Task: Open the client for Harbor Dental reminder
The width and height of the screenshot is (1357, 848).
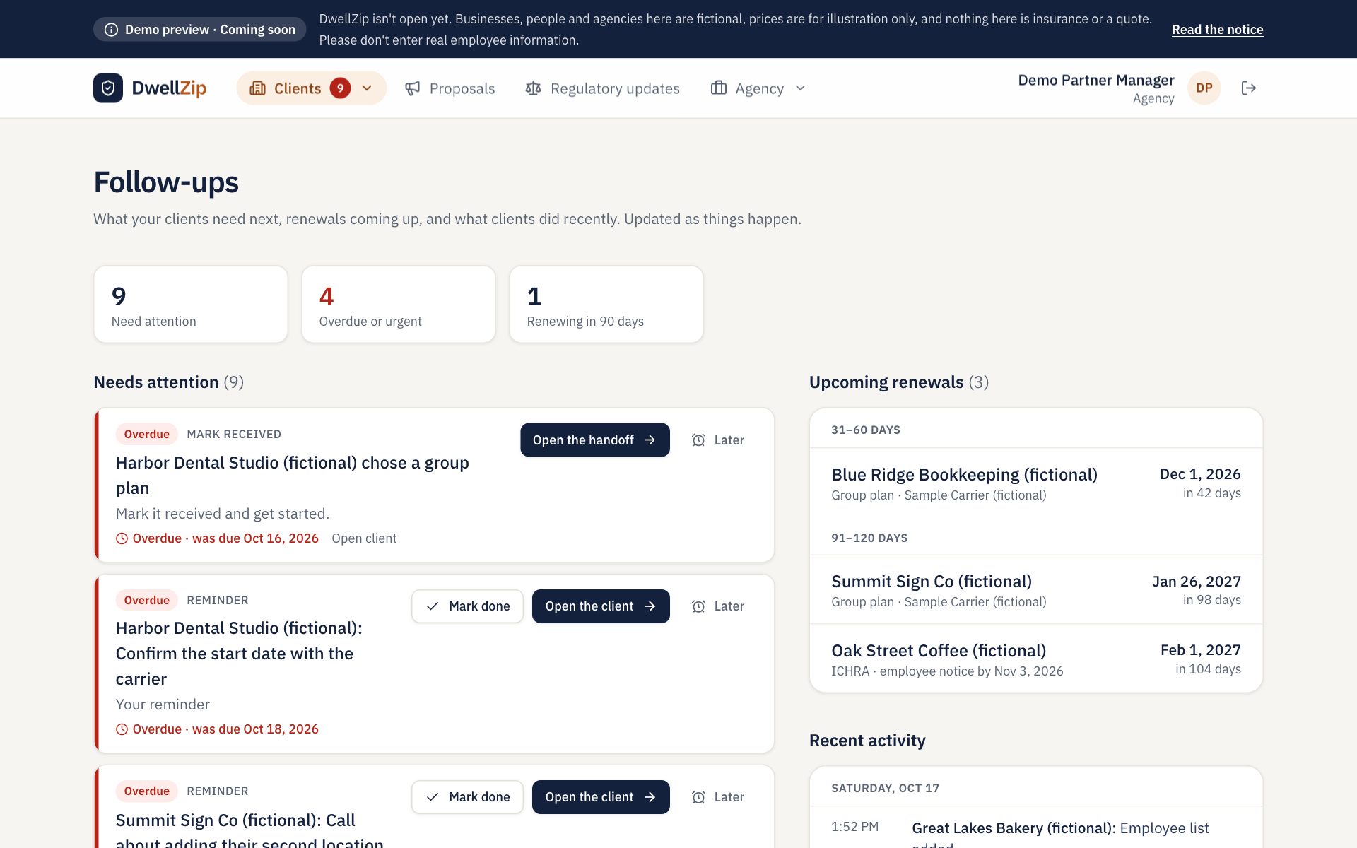Action: 601,606
